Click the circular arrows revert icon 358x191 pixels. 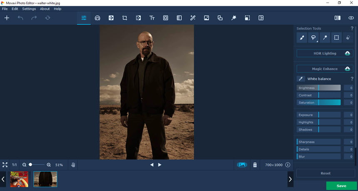47,18
